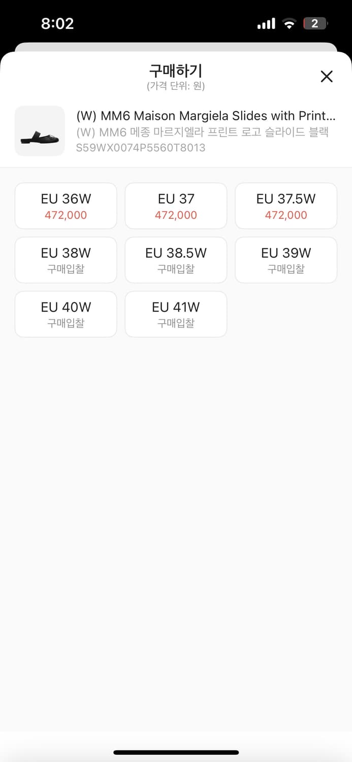Tap the 8:02 clock in status bar

[x=57, y=23]
